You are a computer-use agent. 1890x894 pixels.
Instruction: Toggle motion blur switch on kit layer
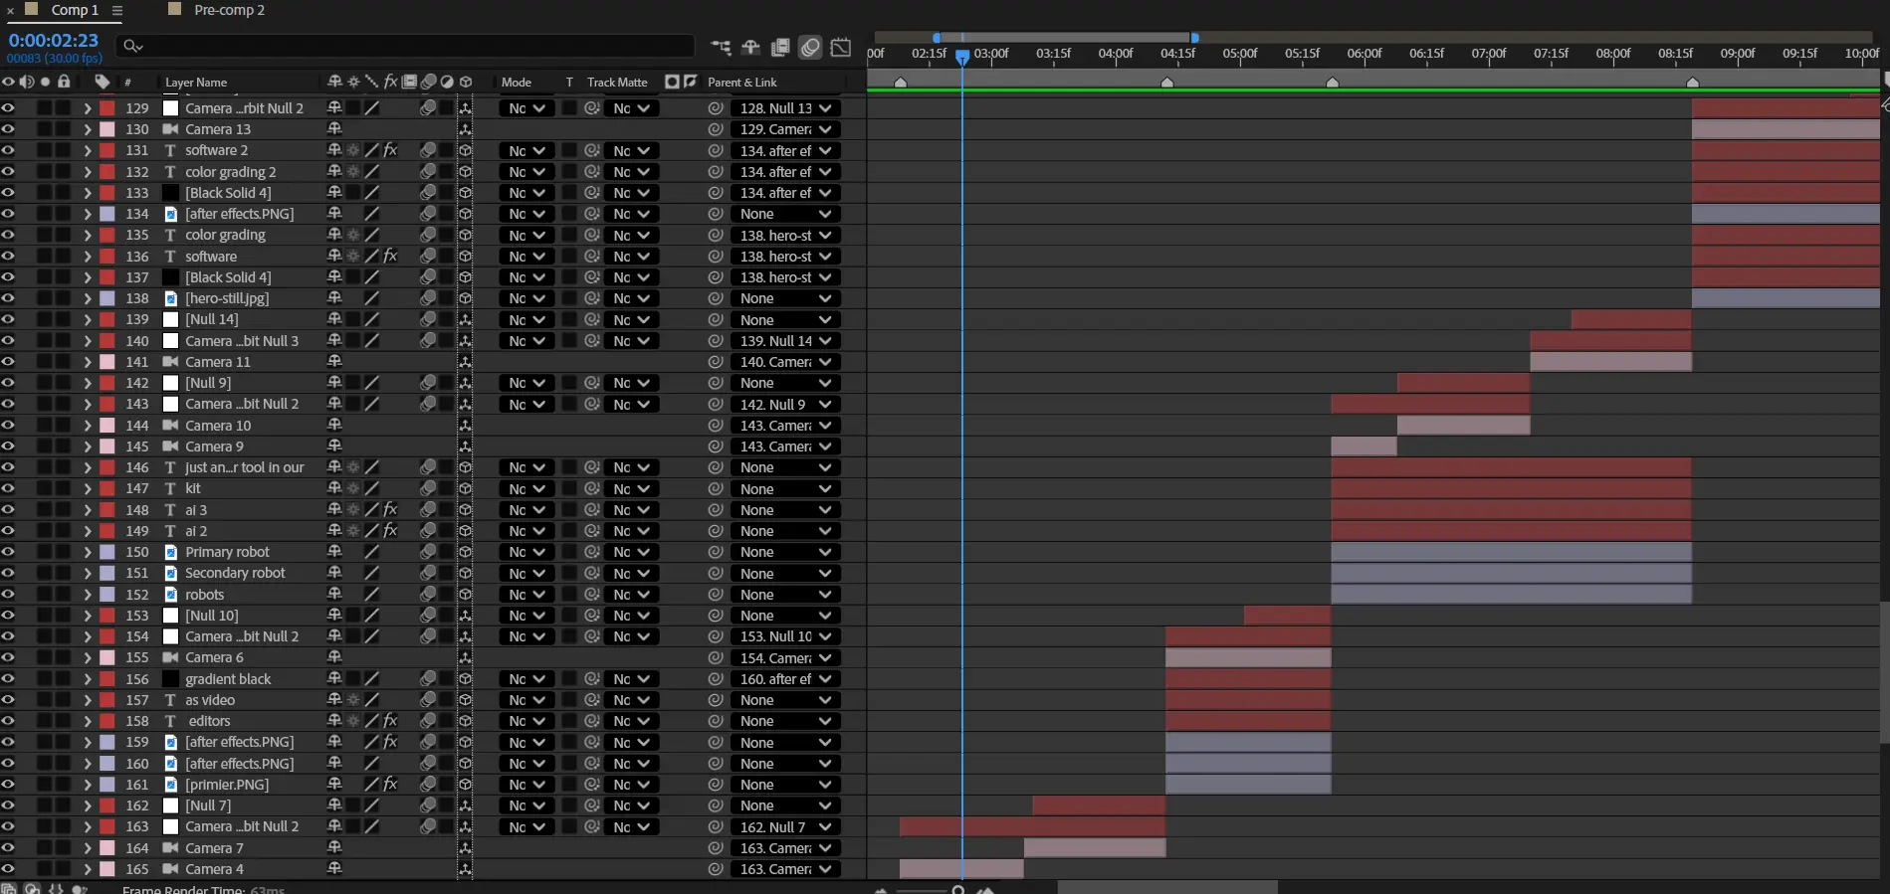click(428, 488)
